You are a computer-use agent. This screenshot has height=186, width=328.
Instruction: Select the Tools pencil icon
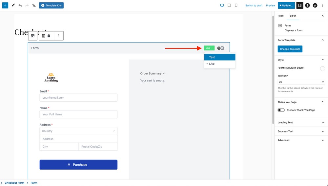13,6
